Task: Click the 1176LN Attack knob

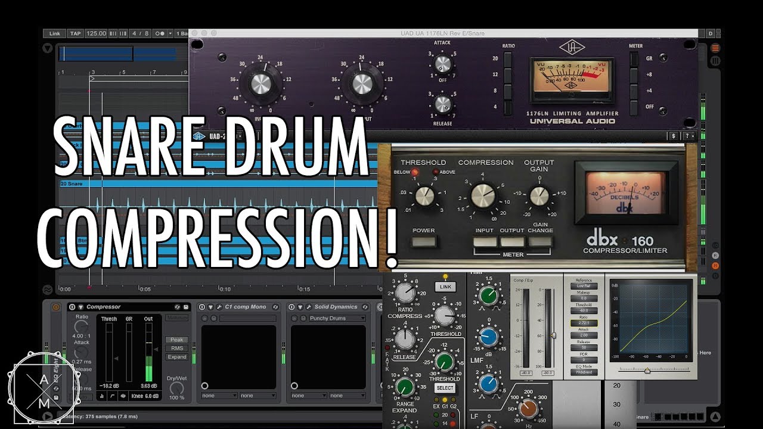Action: click(442, 64)
